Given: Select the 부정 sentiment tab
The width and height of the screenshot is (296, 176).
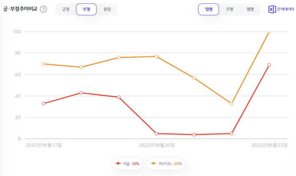Looking at the screenshot, I should coord(86,9).
